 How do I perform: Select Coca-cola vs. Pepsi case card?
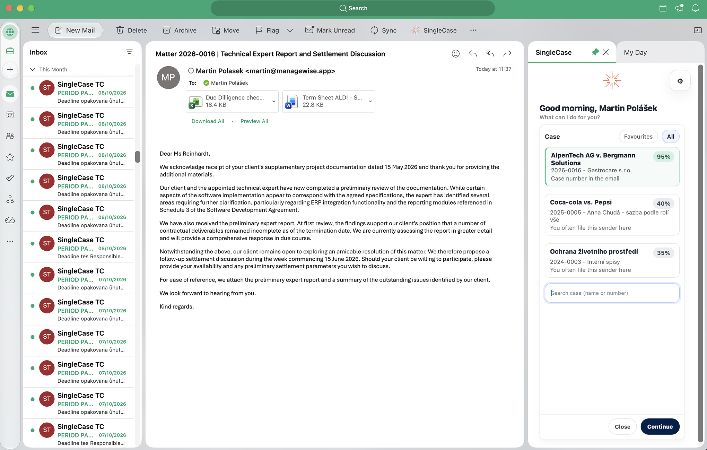[x=612, y=215]
